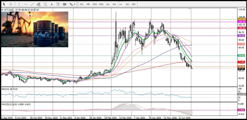Select the cursor arrow tool
The height and width of the screenshot is (120, 247).
(x=4, y=4)
